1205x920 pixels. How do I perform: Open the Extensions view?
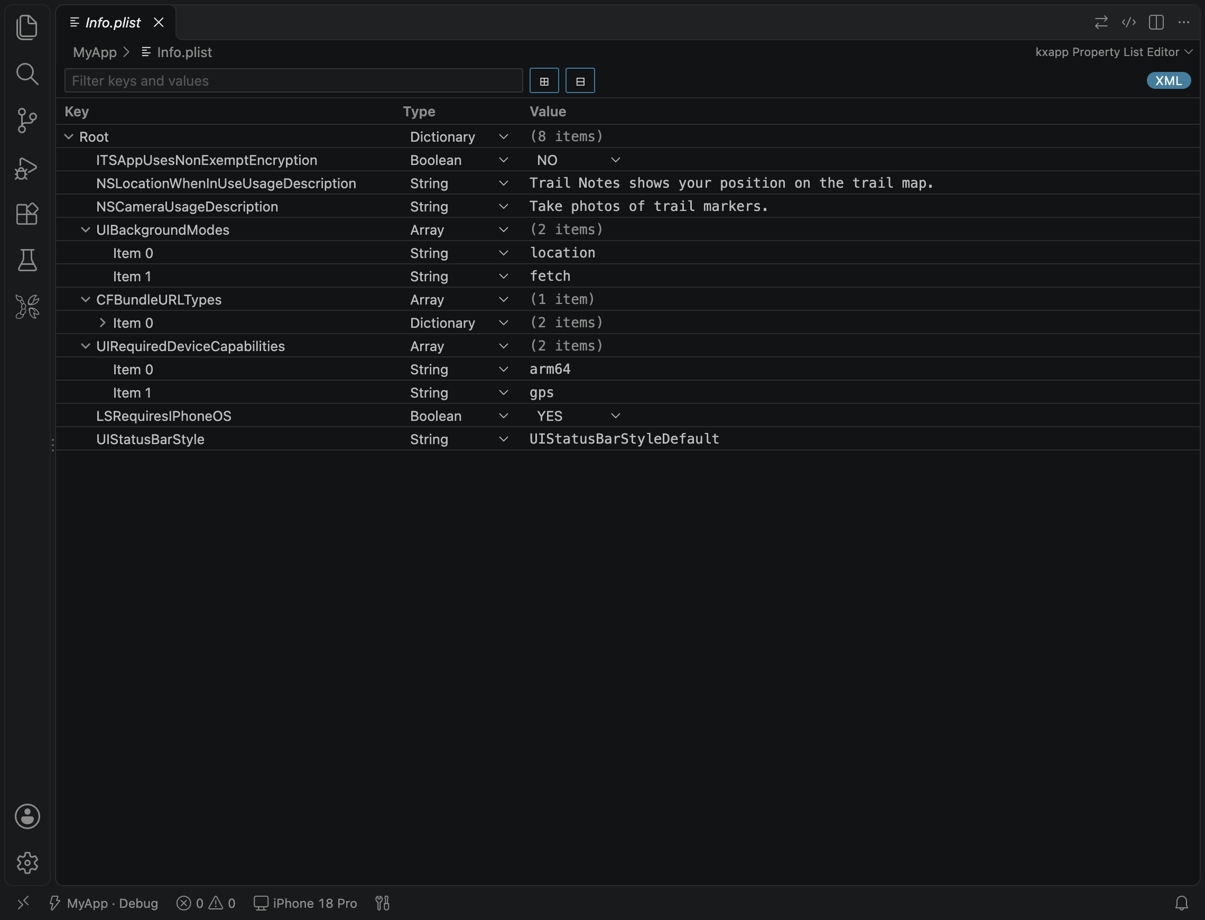tap(27, 214)
